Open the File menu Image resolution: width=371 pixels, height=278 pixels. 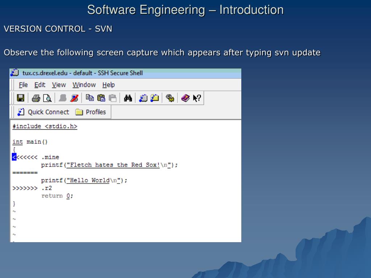tap(23, 85)
